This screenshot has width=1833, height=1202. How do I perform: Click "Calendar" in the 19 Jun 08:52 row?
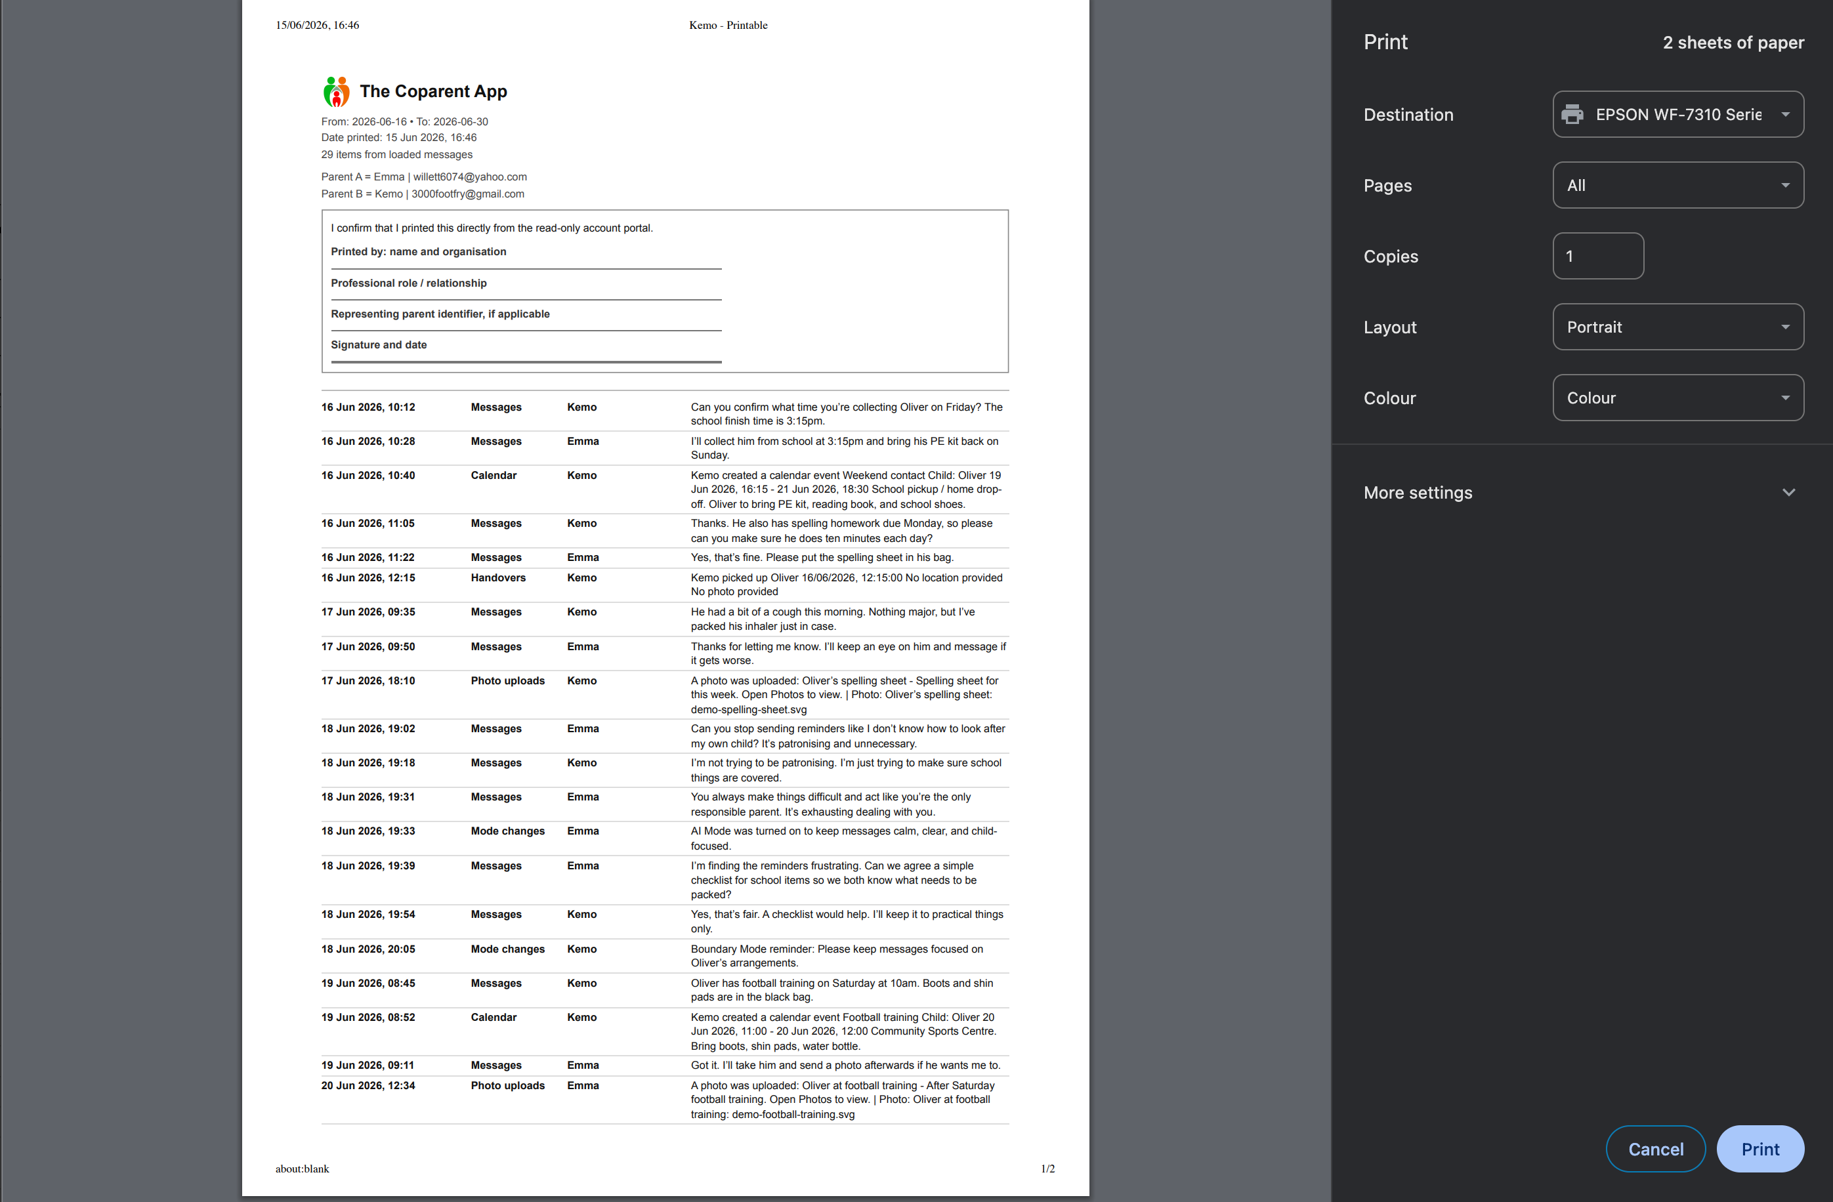(494, 1018)
